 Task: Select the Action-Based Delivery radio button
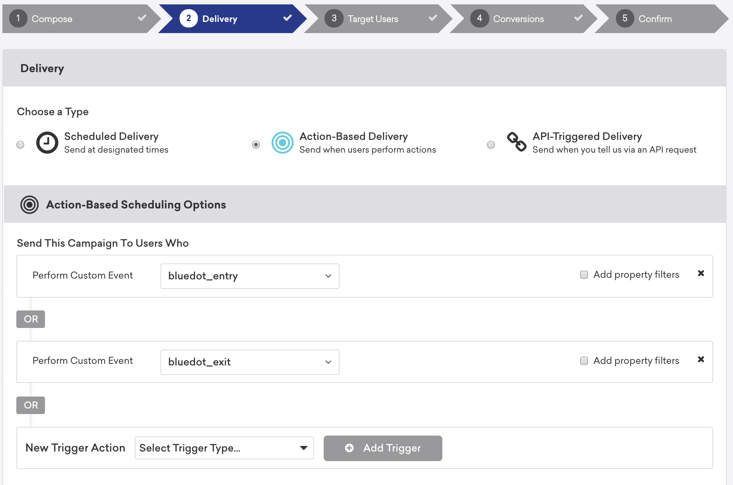coord(256,145)
